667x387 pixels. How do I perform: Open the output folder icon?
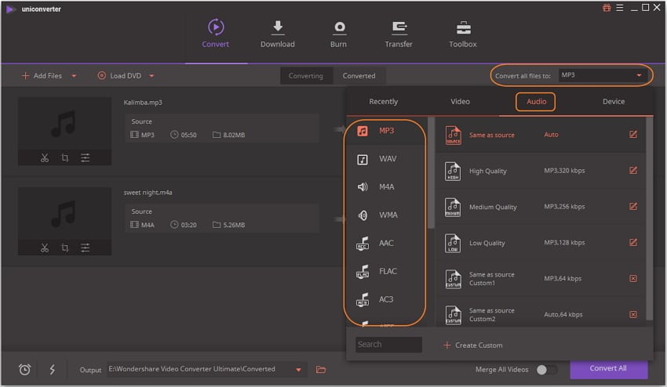(x=321, y=370)
